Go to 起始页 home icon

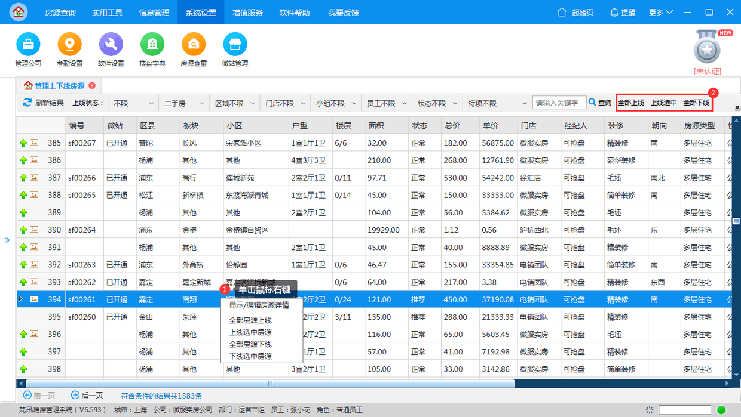tap(562, 12)
